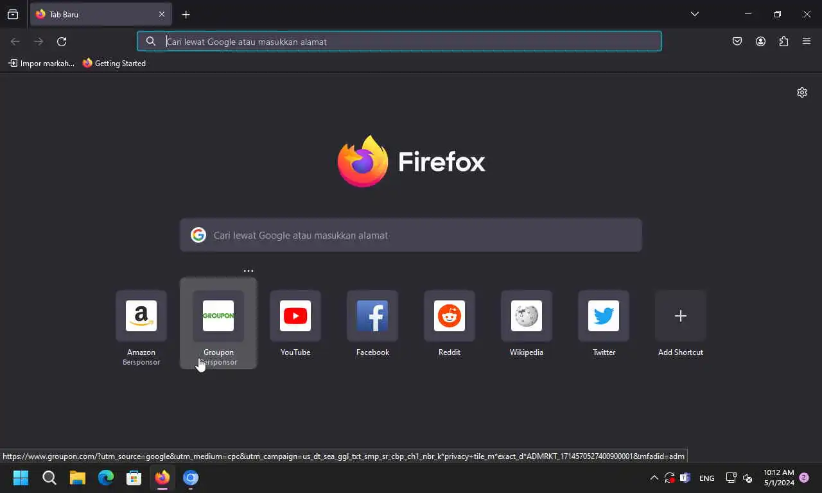822x493 pixels.
Task: Open a new tab with plus button
Action: pyautogui.click(x=186, y=14)
